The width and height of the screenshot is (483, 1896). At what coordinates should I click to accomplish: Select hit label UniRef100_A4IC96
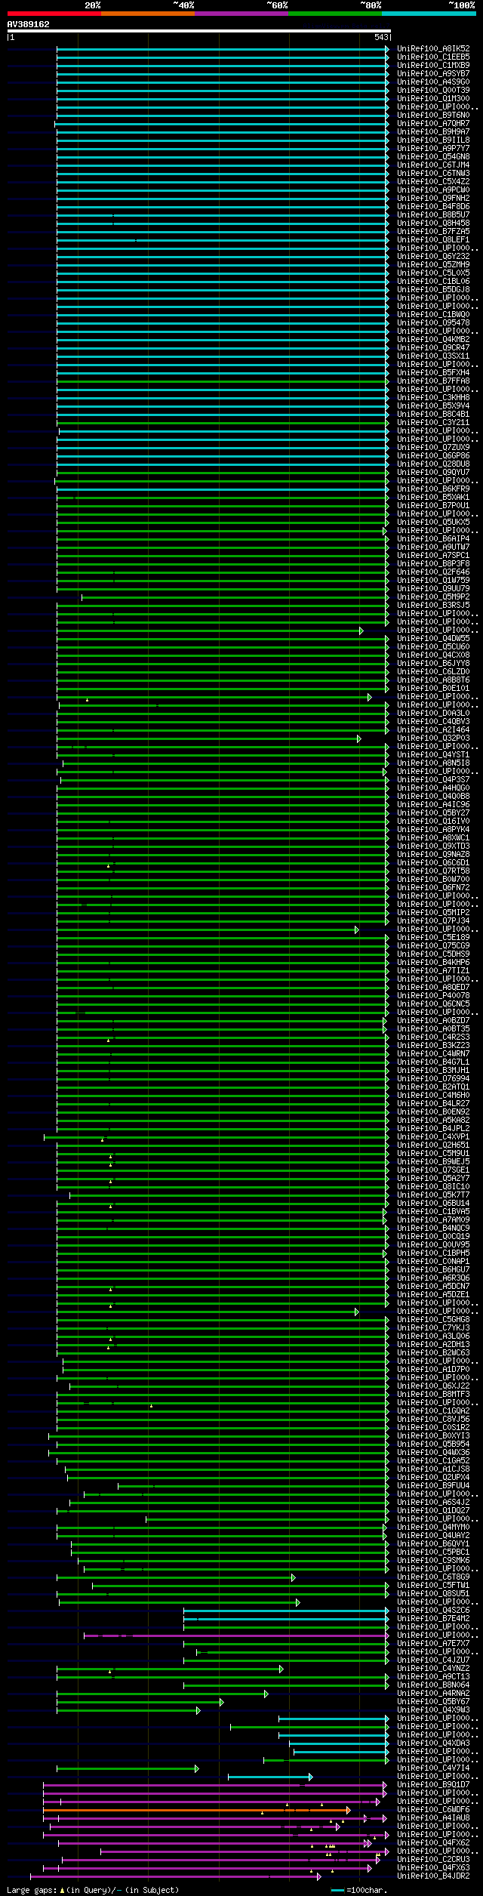click(433, 804)
